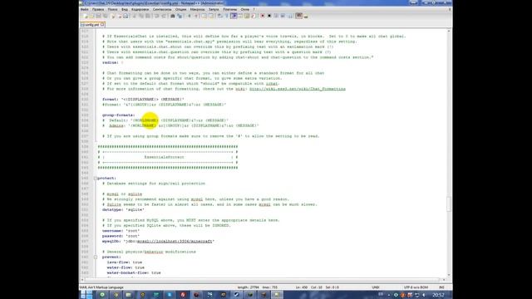The width and height of the screenshot is (532, 299).
Task: Click the Save All toolbar icon
Action: [105, 16]
